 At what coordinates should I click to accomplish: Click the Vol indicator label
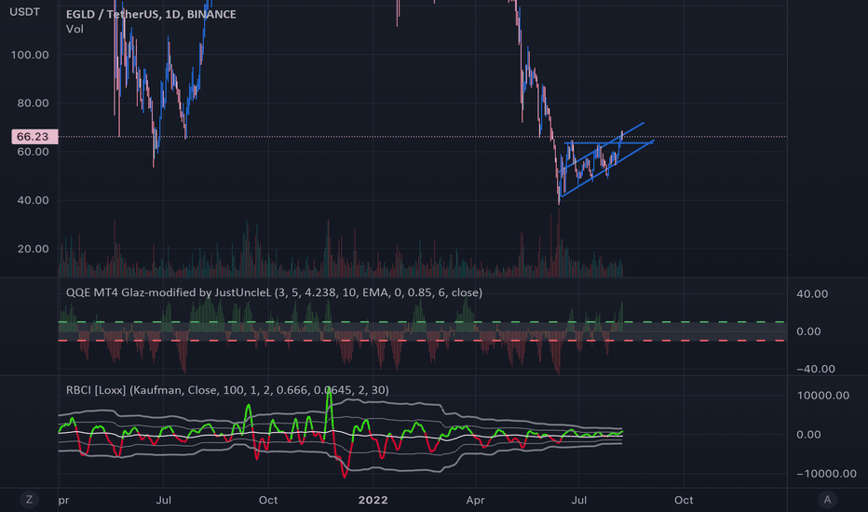[75, 30]
